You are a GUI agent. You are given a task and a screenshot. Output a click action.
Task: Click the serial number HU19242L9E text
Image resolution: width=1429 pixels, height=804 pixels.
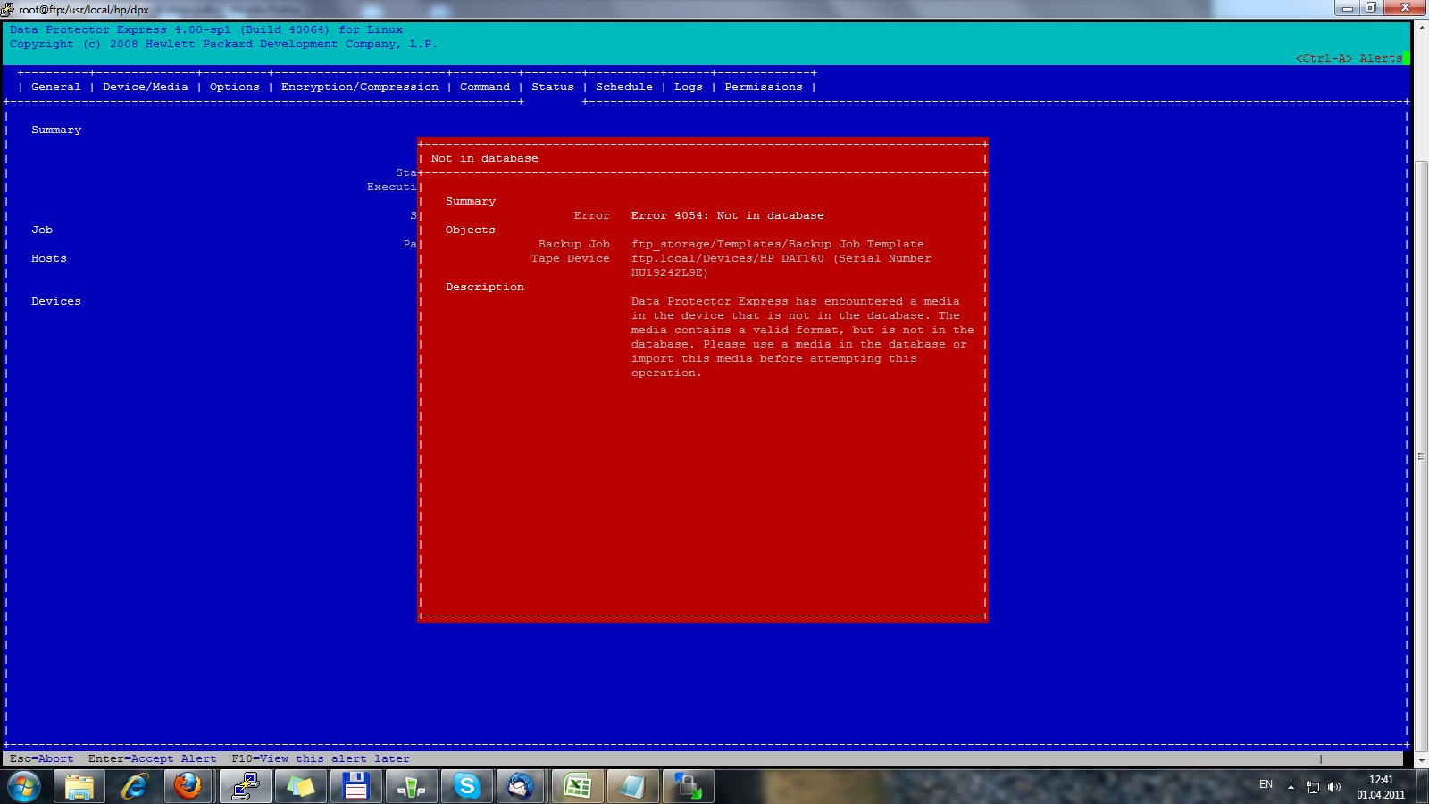670,272
